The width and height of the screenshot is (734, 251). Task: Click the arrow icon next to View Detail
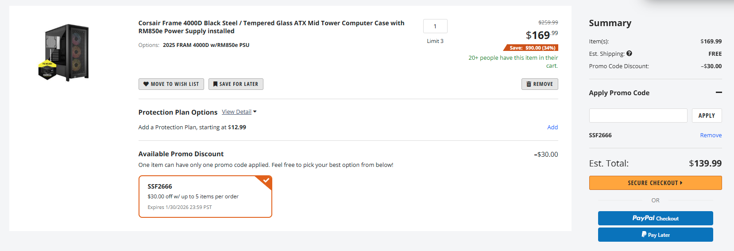[x=255, y=112]
